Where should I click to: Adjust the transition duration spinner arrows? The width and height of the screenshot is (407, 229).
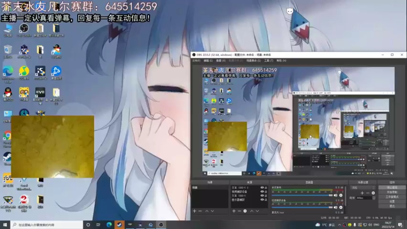pos(374,198)
